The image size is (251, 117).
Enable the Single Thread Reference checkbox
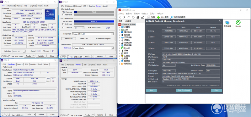pos(63,15)
